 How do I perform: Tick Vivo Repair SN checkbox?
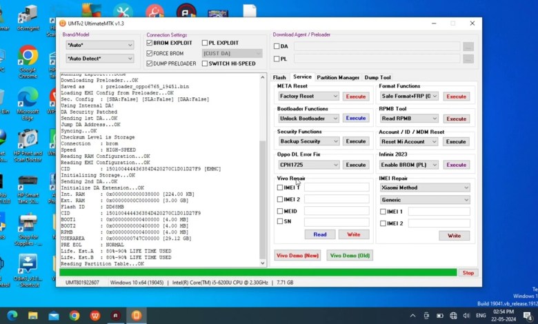280,221
